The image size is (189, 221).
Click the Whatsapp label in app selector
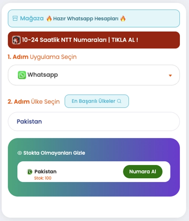43,75
